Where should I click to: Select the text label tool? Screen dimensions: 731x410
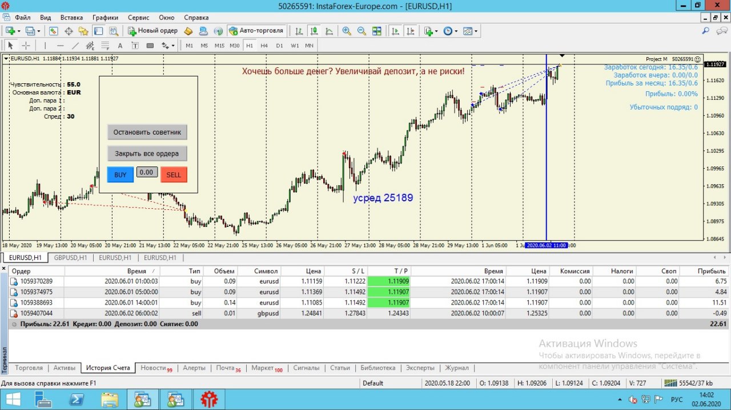point(135,46)
